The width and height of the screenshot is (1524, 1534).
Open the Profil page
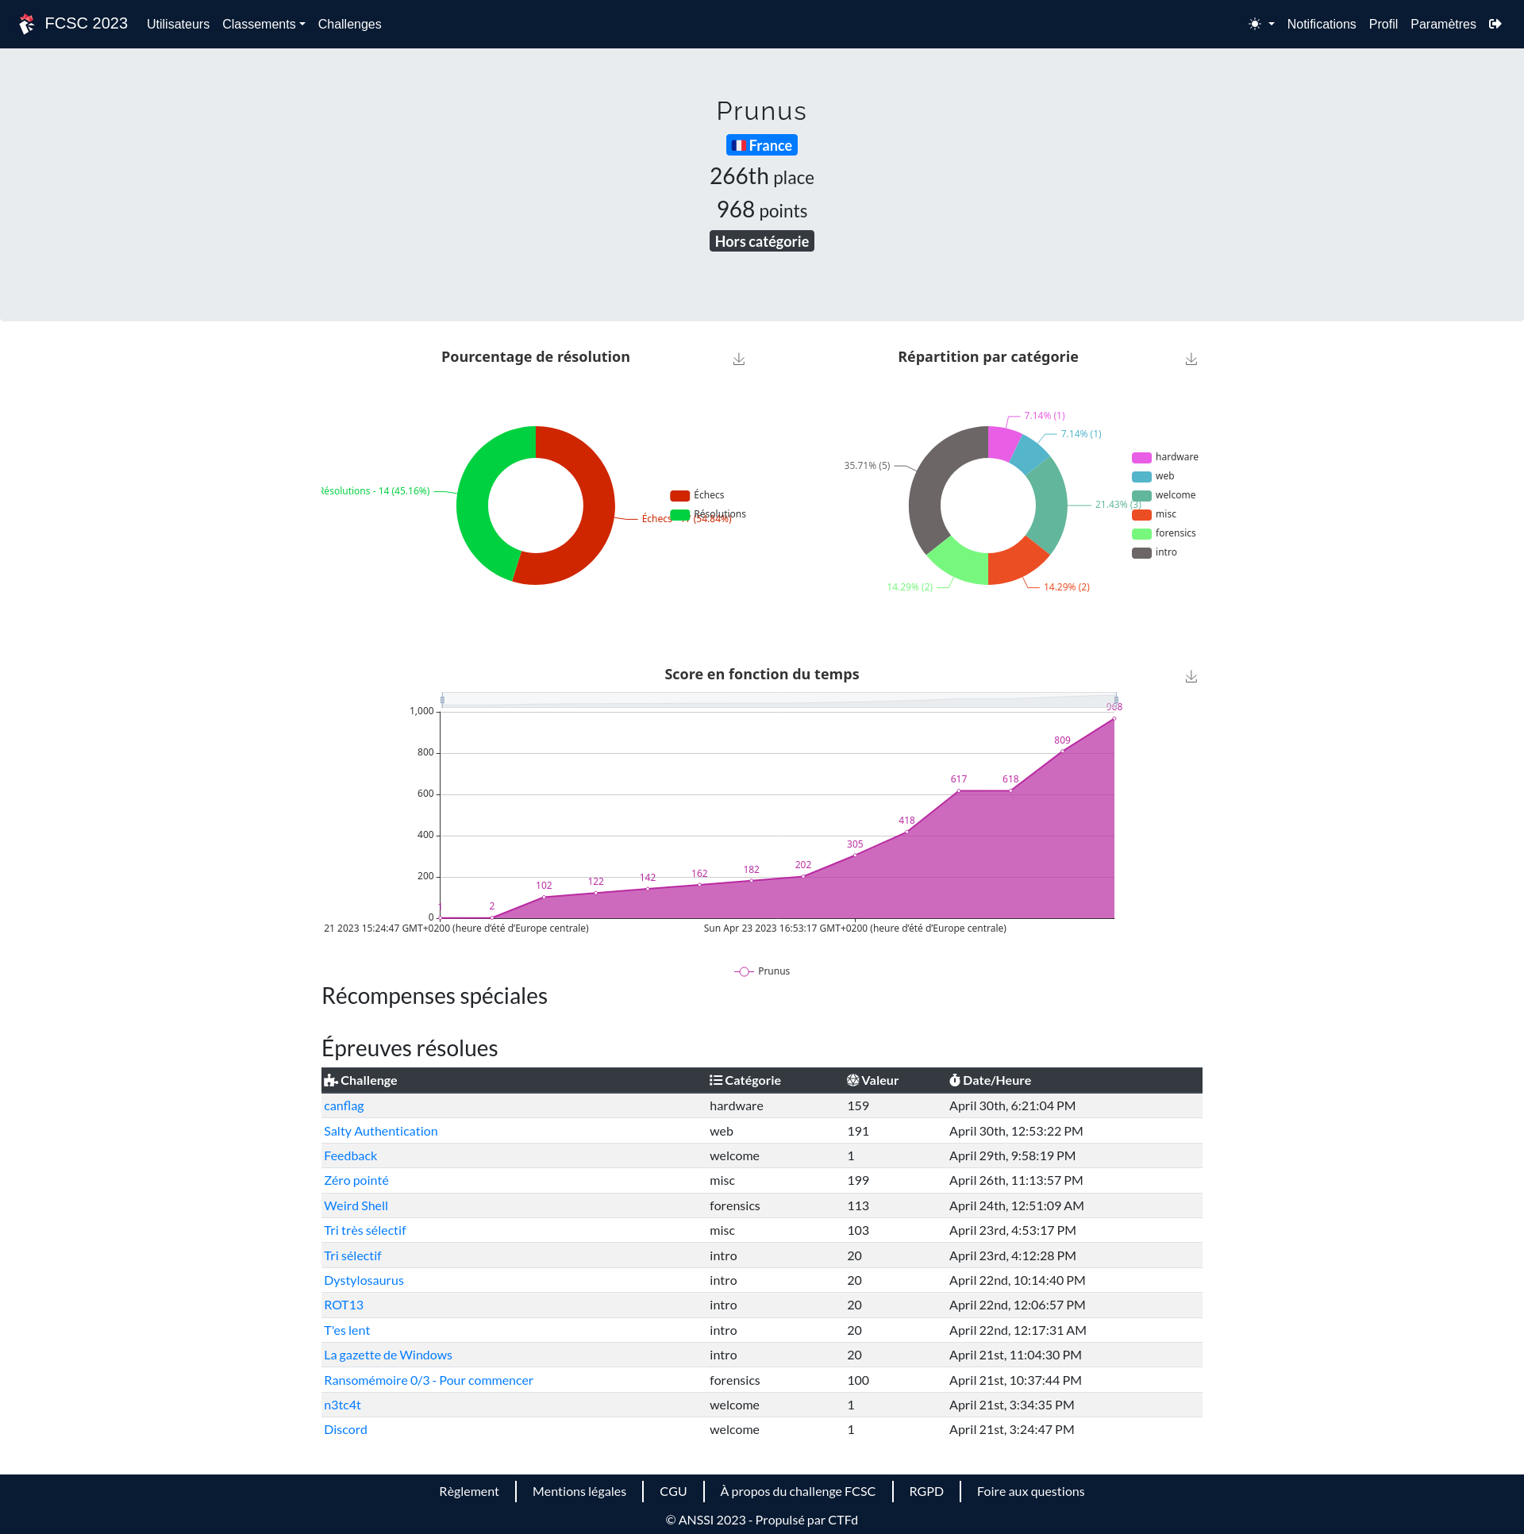[x=1383, y=24]
